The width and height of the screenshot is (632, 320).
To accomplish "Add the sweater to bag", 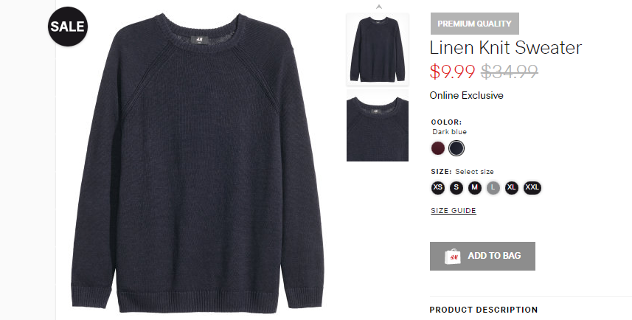I will click(482, 256).
